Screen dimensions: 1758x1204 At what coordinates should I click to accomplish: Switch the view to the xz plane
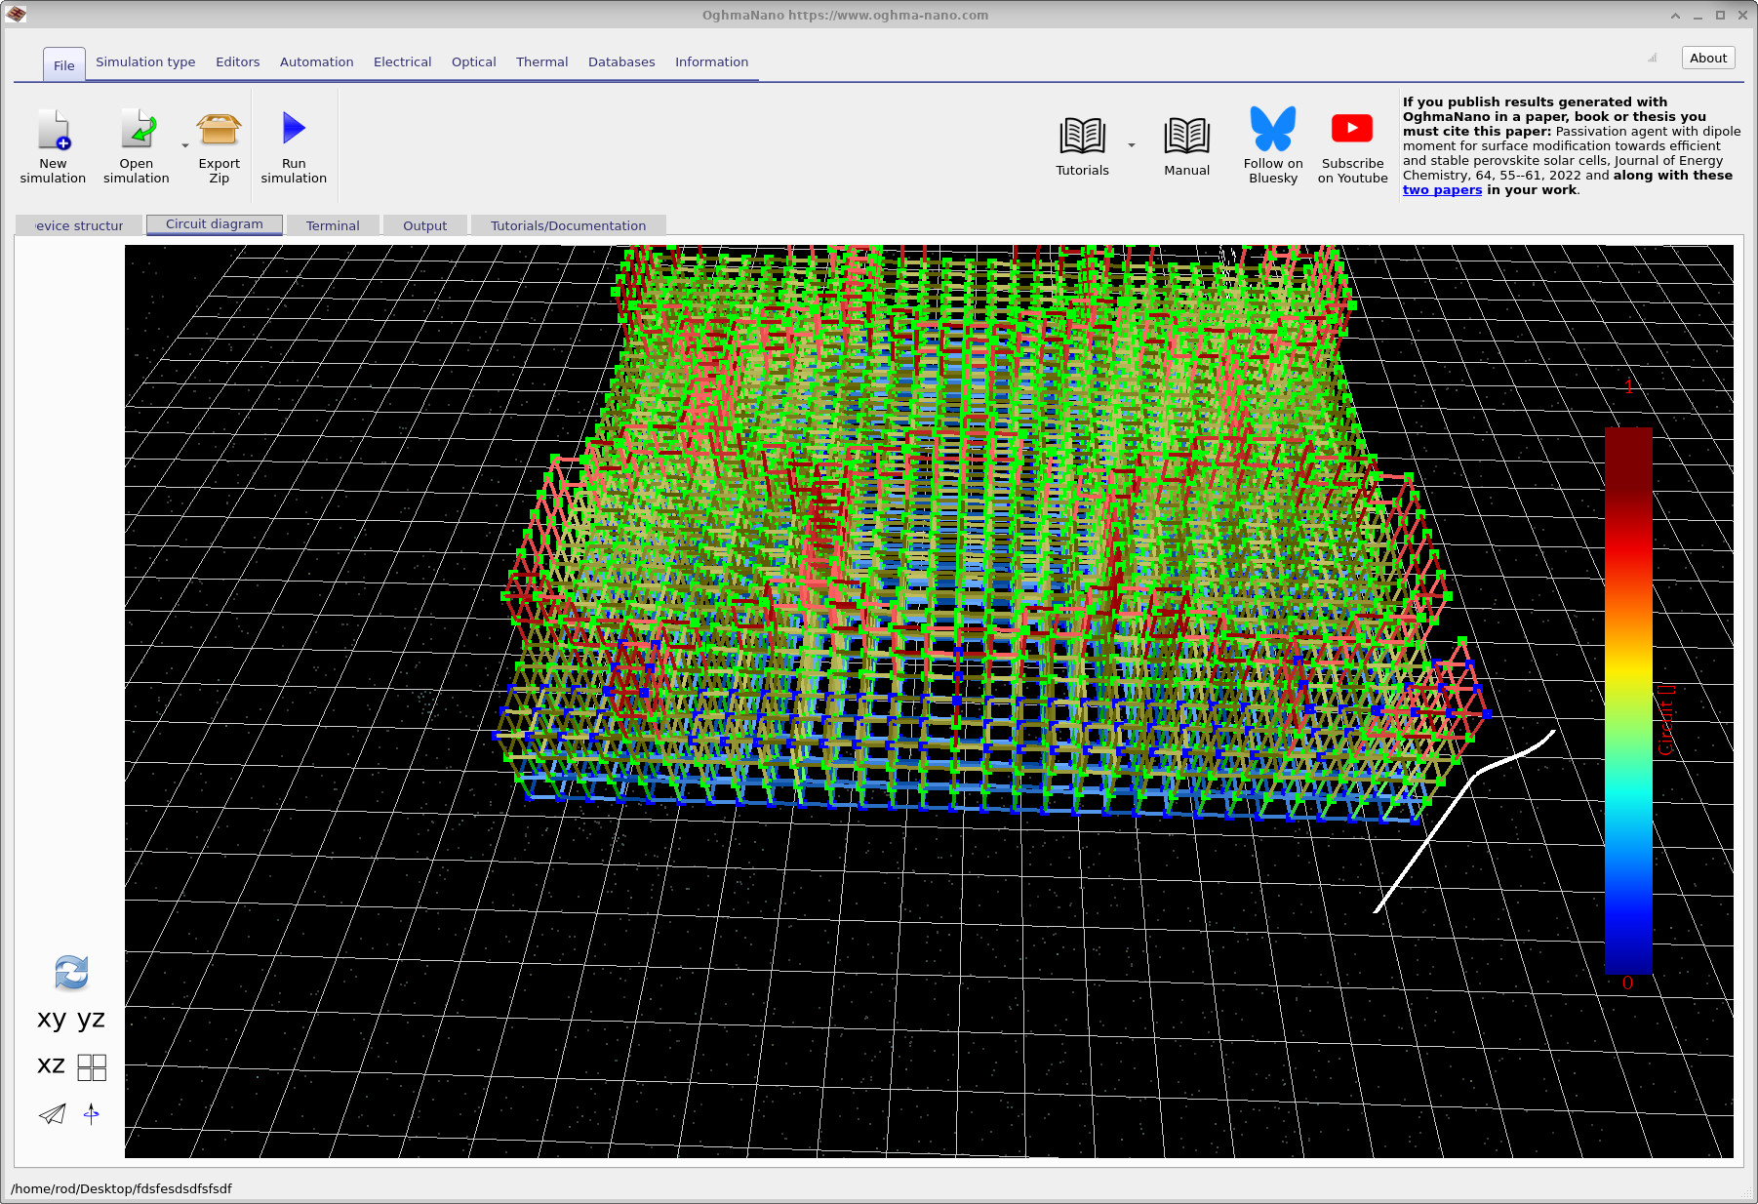[50, 1064]
